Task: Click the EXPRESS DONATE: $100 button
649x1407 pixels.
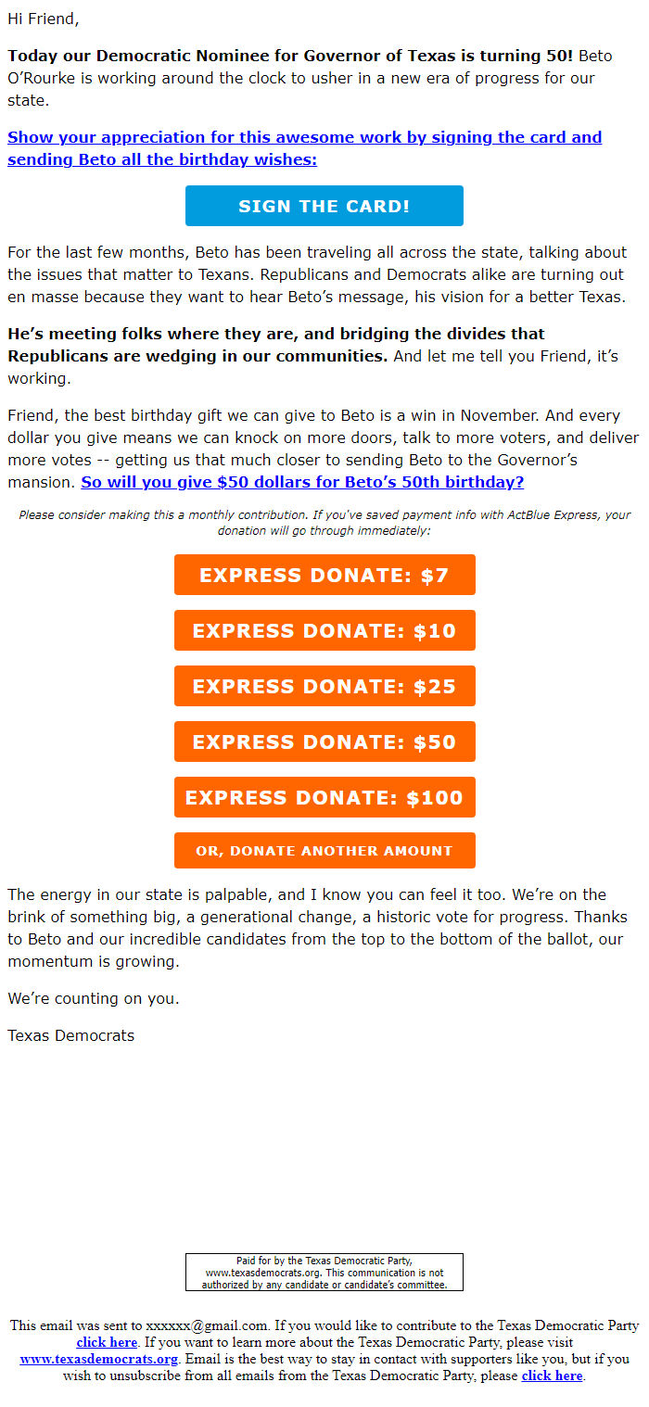Action: (x=324, y=797)
